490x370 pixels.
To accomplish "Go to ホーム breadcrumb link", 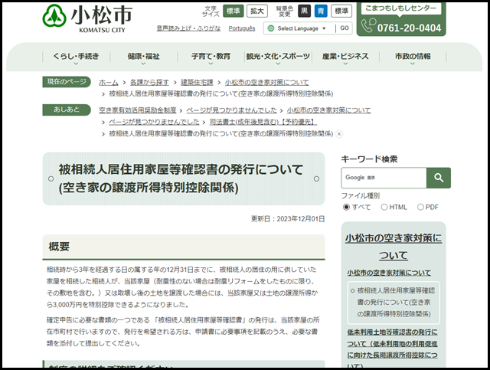I will pos(109,83).
